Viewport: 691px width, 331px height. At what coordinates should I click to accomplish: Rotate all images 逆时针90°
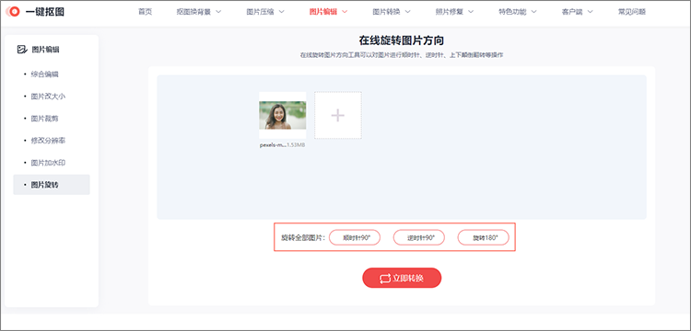point(419,237)
